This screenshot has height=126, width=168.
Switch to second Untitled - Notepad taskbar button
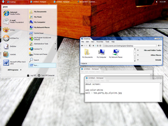click(x=62, y=2)
